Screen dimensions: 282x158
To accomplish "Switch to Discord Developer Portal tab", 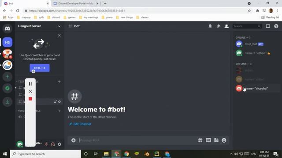I will tap(75, 4).
